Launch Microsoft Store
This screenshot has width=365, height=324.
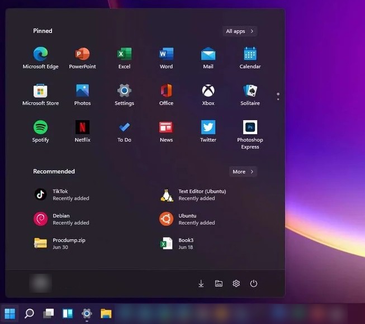coord(40,94)
